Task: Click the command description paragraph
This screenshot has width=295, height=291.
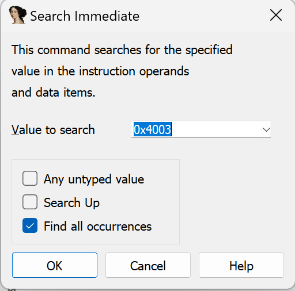Action: click(122, 71)
